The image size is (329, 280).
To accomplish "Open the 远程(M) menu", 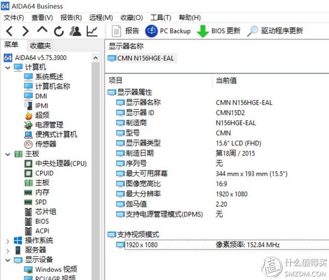I will click(x=101, y=17).
